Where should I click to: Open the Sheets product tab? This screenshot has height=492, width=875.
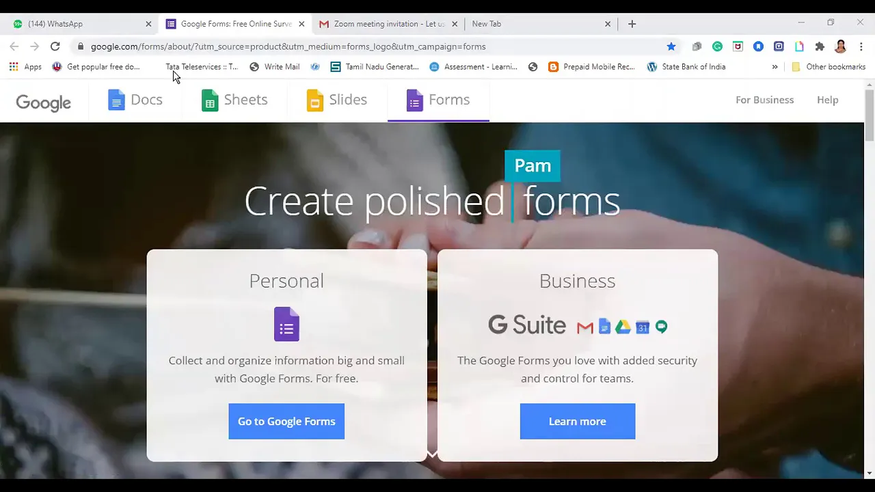point(234,100)
